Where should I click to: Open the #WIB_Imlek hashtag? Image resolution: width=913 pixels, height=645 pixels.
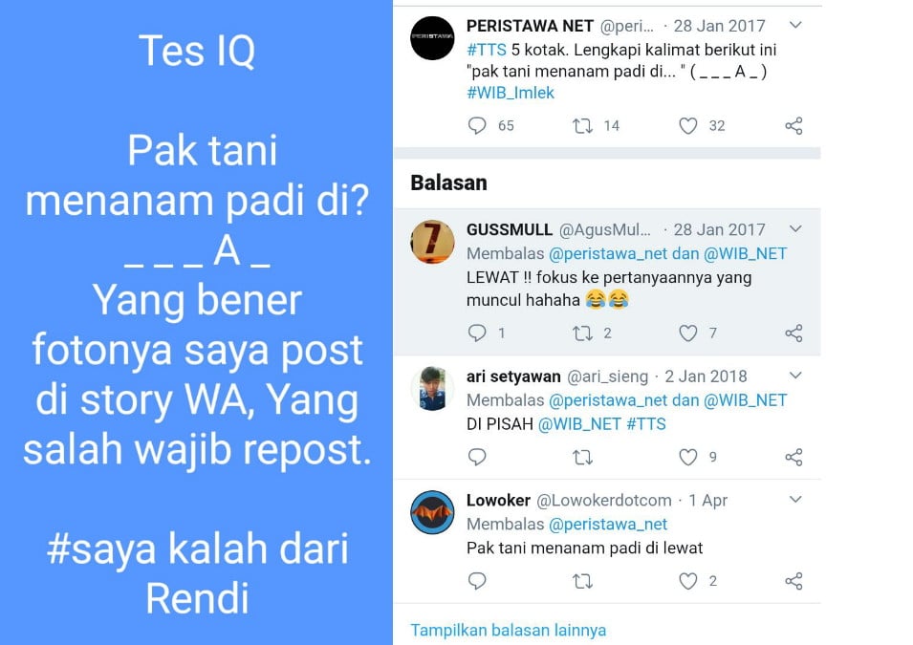tap(511, 93)
